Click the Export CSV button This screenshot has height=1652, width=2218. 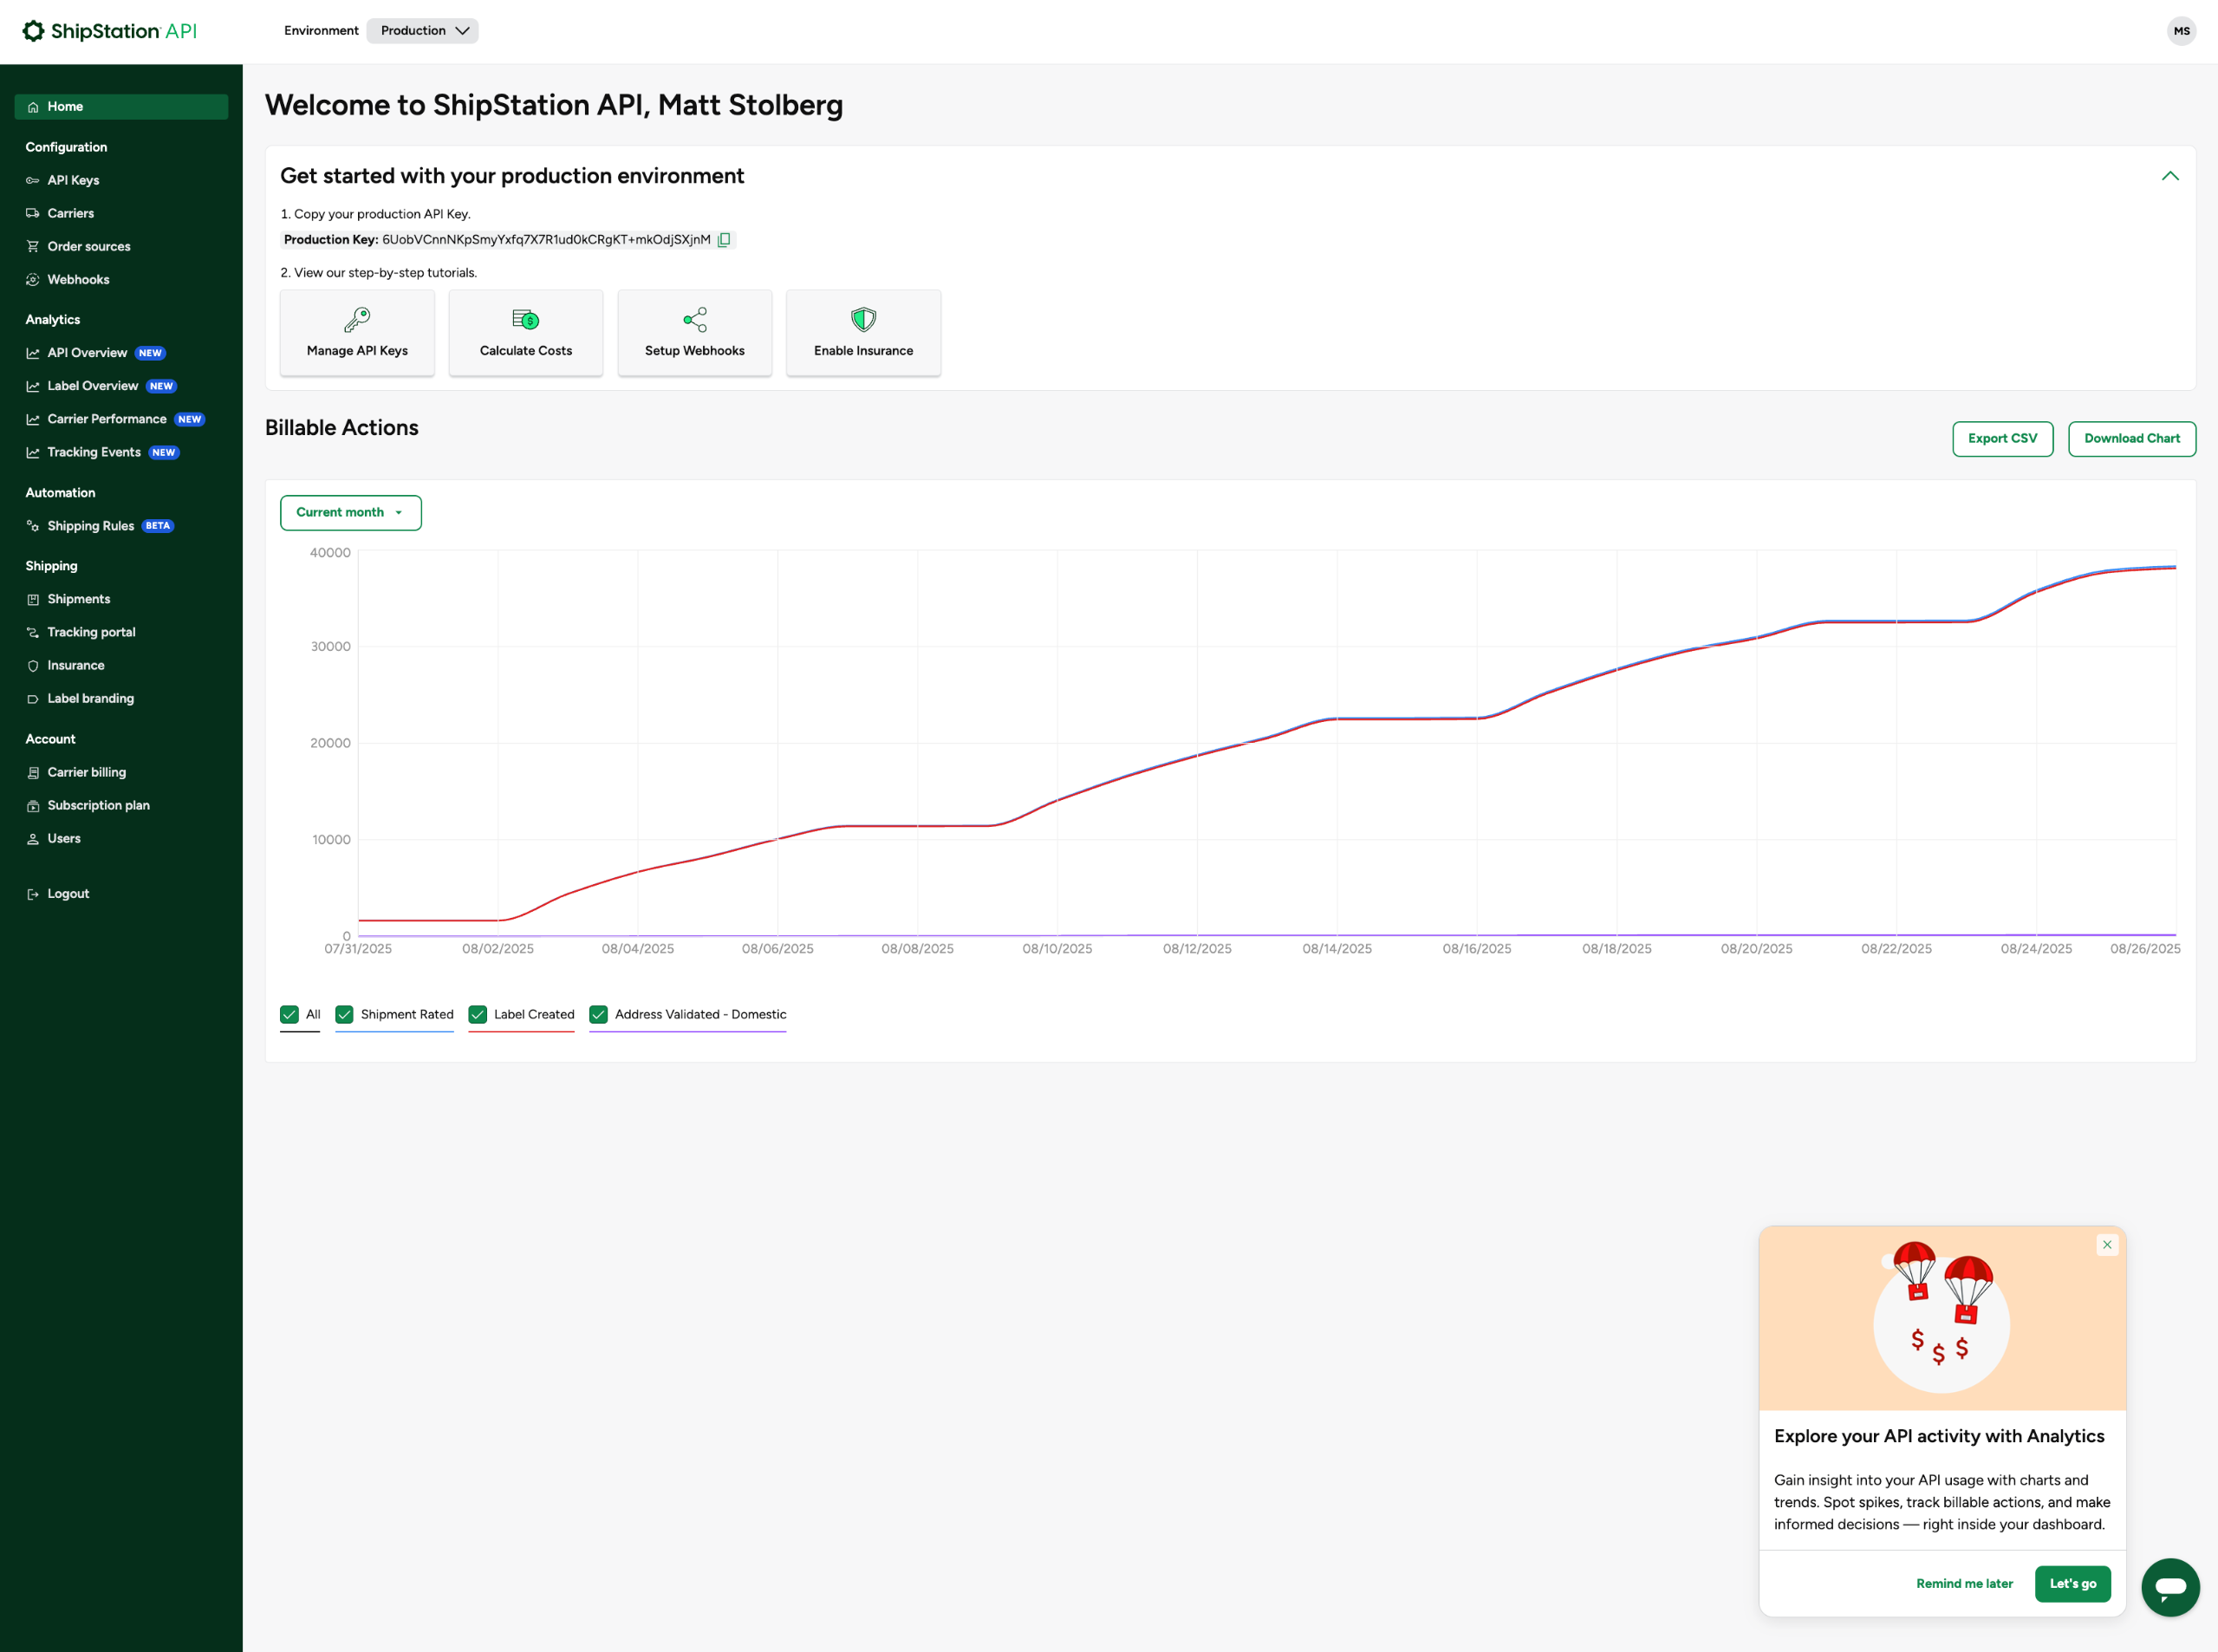tap(2001, 439)
